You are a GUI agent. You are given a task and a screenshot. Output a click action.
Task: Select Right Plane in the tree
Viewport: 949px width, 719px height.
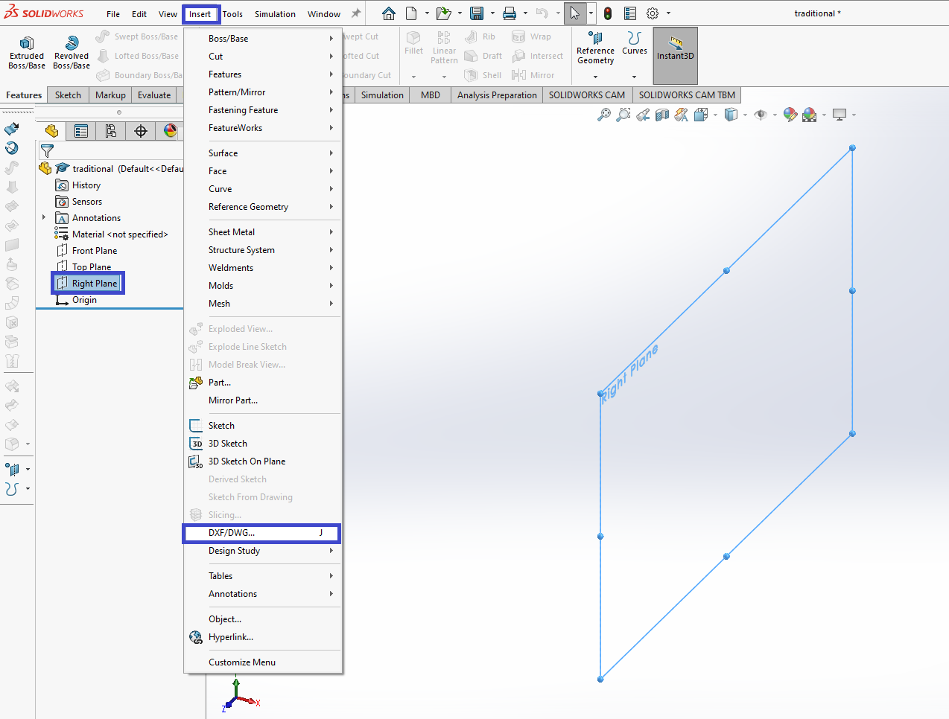(88, 283)
